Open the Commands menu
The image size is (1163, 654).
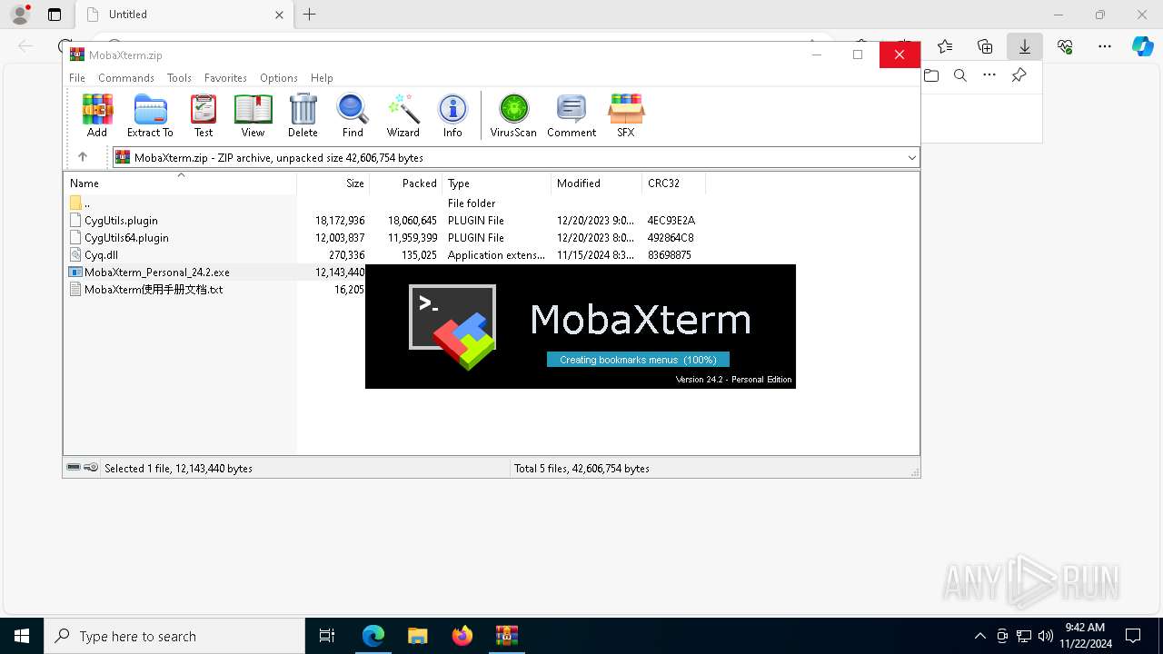(x=126, y=78)
